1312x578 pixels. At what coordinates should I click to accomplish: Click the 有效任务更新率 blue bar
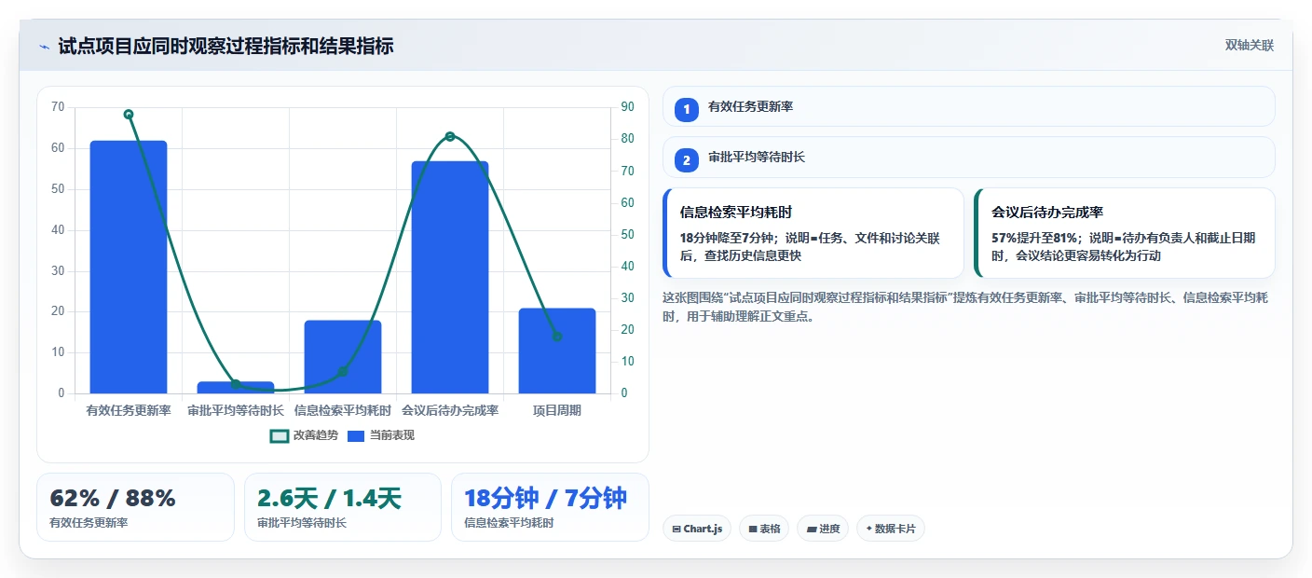point(129,267)
